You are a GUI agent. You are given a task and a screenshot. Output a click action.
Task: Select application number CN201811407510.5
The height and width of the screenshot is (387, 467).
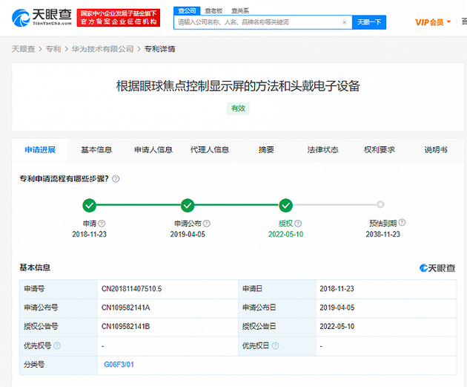pos(132,289)
